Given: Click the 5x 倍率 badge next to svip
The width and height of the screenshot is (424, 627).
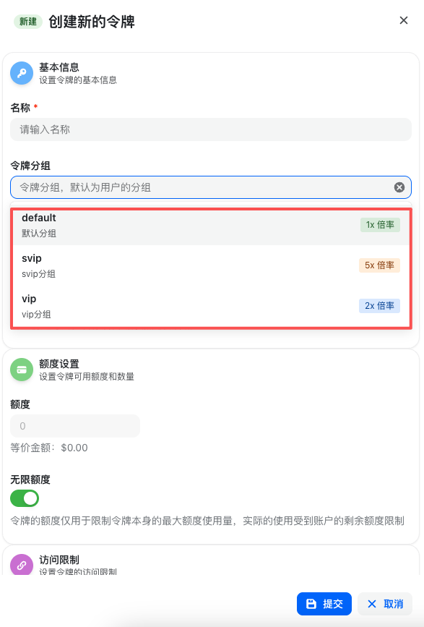Looking at the screenshot, I should pyautogui.click(x=380, y=265).
